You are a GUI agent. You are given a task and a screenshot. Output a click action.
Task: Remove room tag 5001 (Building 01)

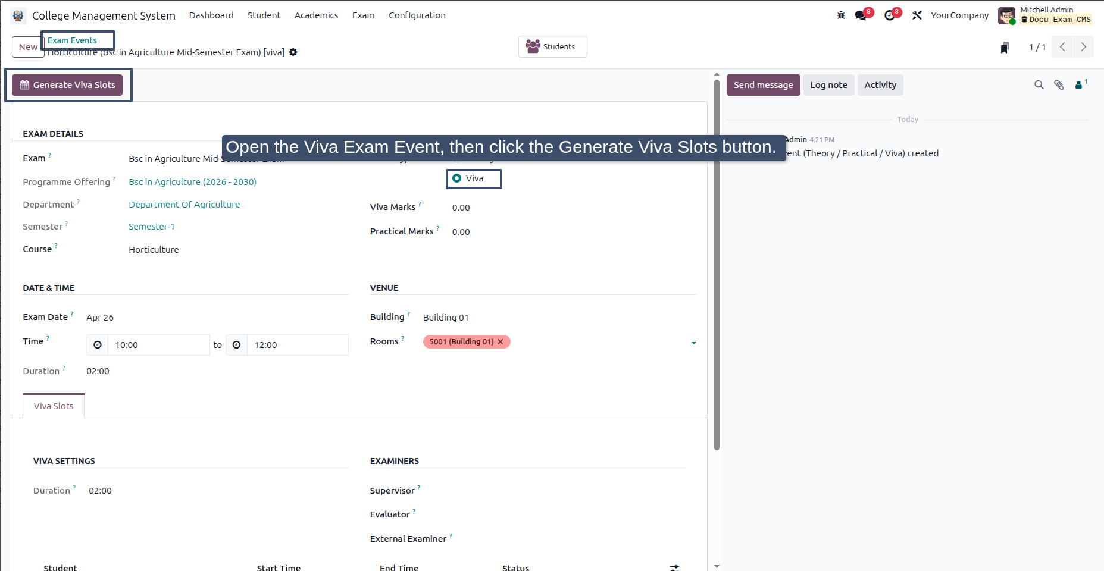(x=501, y=341)
